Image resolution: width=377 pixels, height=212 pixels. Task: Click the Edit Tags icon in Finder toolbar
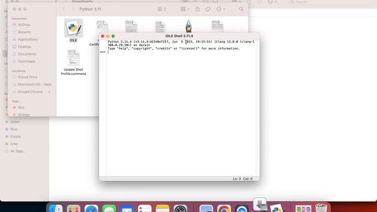[x=208, y=9]
